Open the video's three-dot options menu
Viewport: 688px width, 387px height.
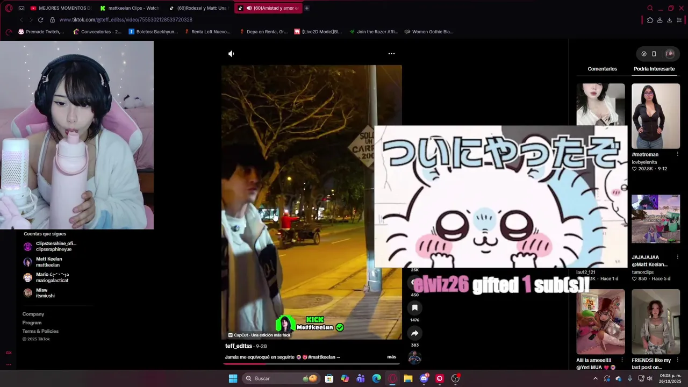391,54
